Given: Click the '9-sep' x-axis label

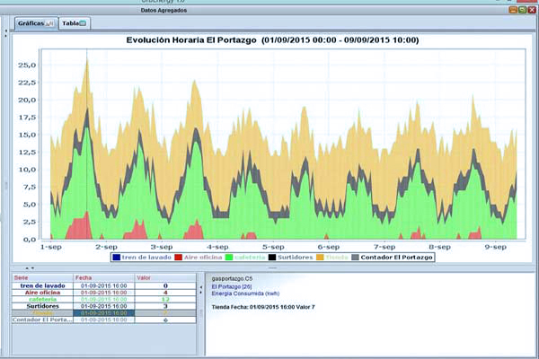Looking at the screenshot, I should coord(496,247).
